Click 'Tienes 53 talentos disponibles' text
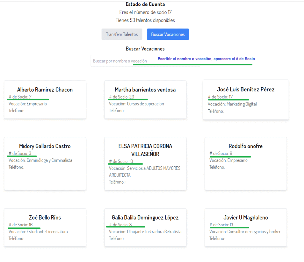This screenshot has width=304, height=262. point(145,20)
